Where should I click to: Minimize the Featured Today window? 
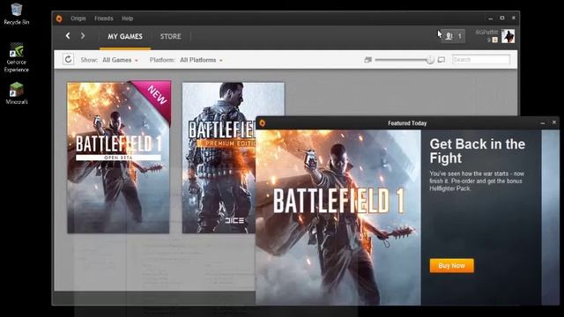pos(543,123)
